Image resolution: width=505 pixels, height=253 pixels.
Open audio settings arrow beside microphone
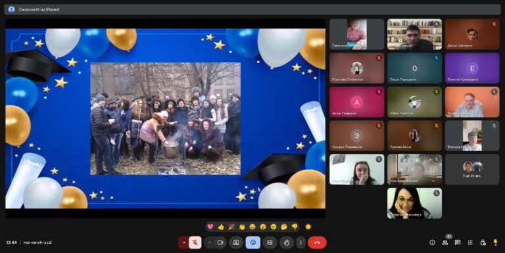(x=184, y=242)
